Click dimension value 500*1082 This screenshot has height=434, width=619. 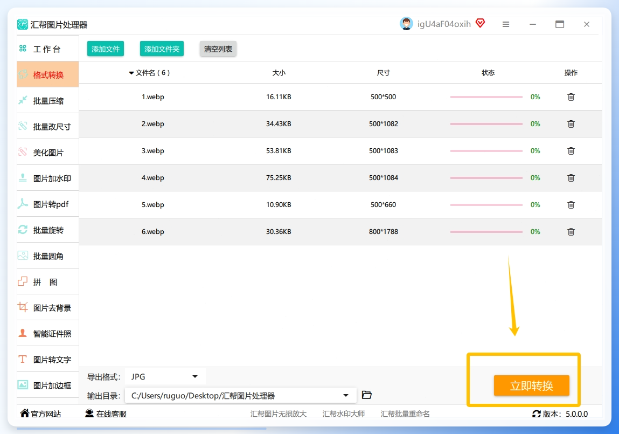384,123
